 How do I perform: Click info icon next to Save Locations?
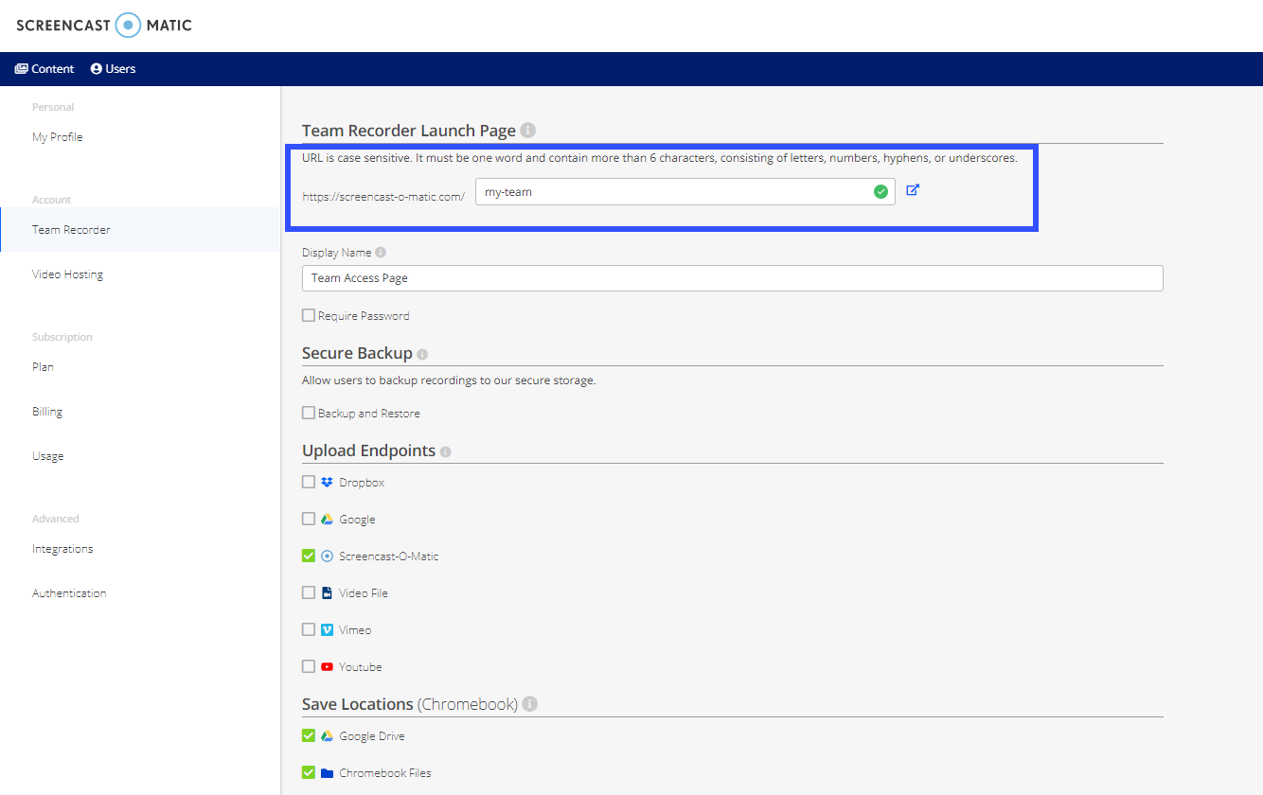pos(530,704)
